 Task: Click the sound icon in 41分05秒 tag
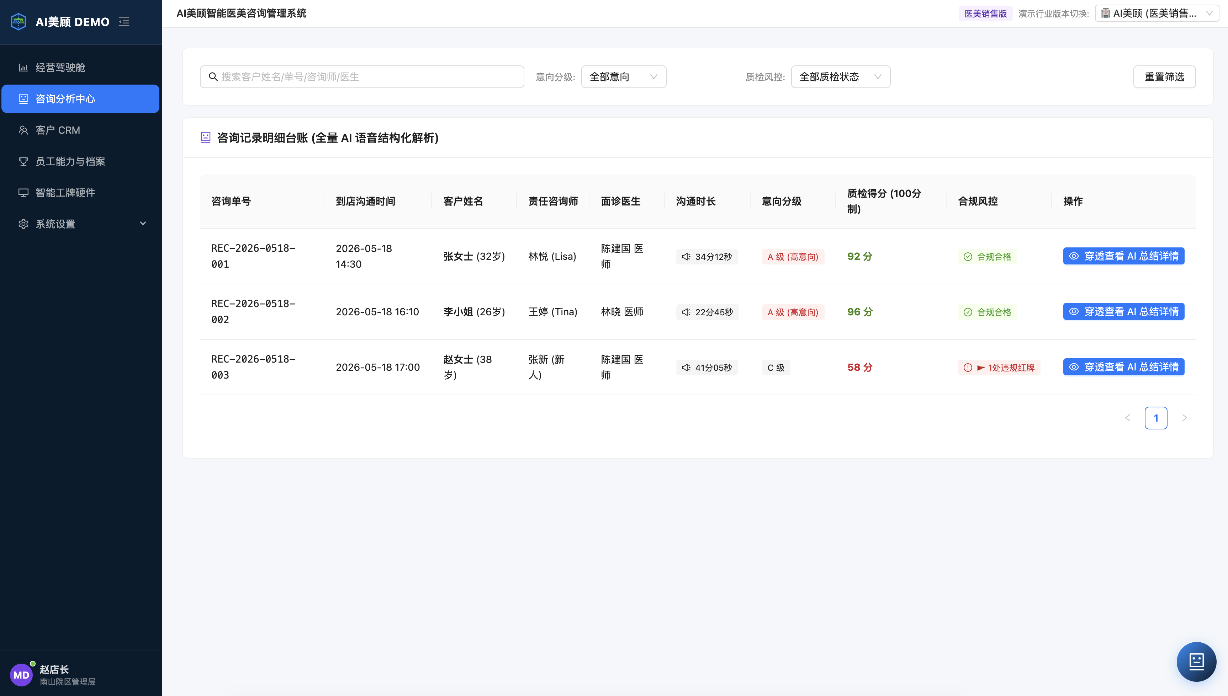(686, 368)
